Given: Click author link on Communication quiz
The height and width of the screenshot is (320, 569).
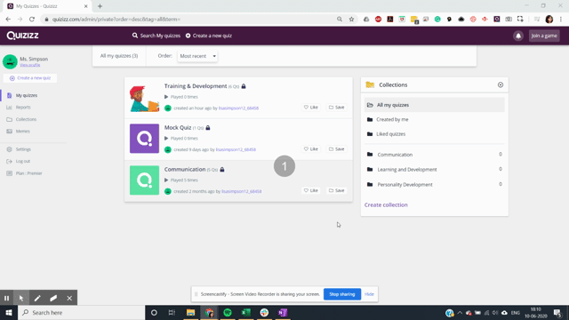Looking at the screenshot, I should tap(241, 191).
